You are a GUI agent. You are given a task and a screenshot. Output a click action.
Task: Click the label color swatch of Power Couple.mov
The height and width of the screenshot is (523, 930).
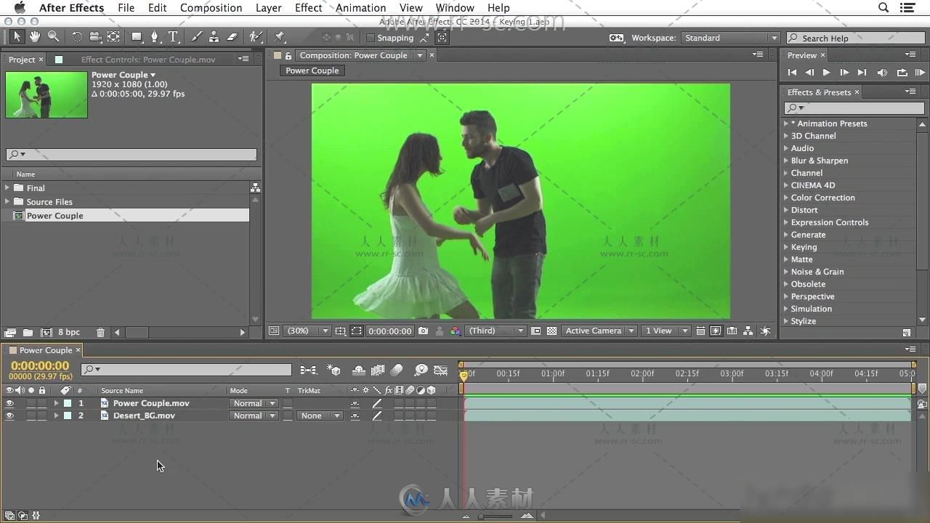68,403
